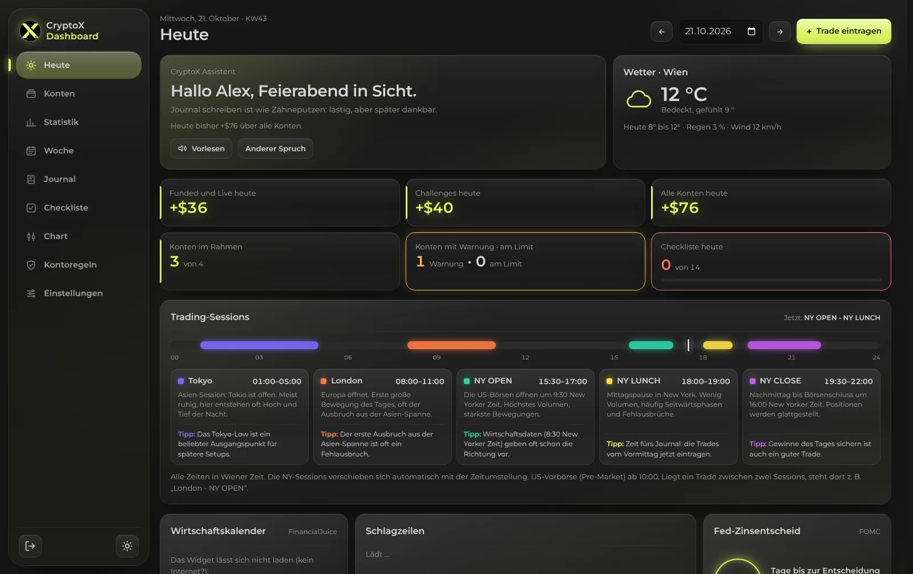Click the Anderer Spruch button

pos(276,148)
